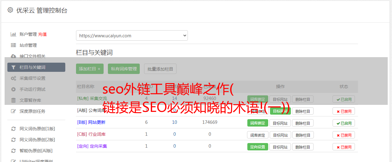Click 删除栏目 in 采集交流 row
392x162 pixels.
click(x=303, y=99)
